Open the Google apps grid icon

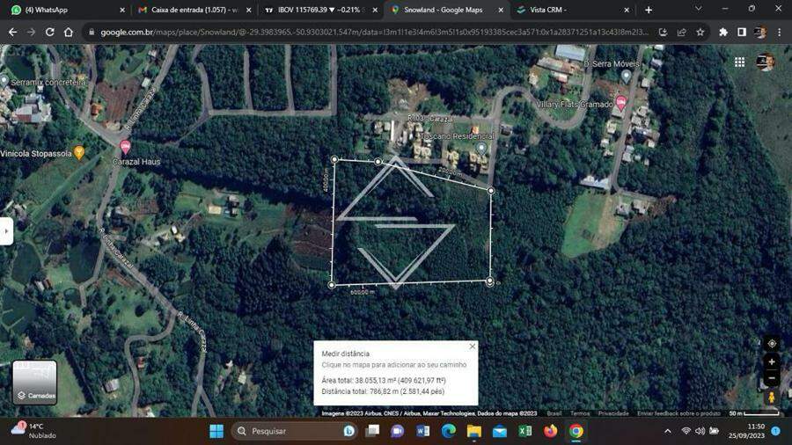pyautogui.click(x=739, y=62)
